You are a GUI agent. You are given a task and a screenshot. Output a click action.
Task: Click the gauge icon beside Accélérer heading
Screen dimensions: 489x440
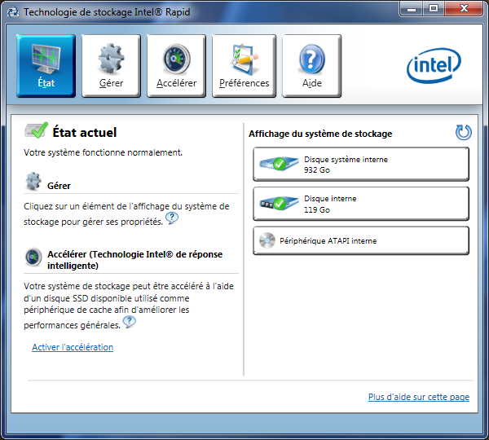tap(33, 257)
